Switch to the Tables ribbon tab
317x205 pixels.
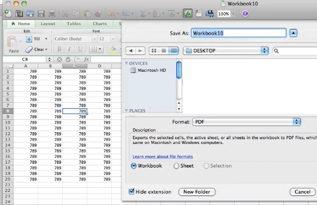(x=74, y=24)
